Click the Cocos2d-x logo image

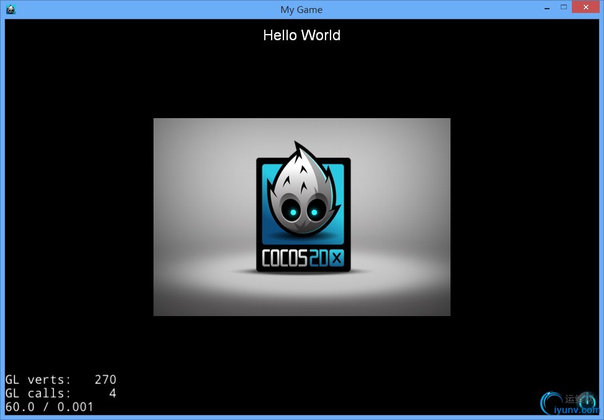point(302,217)
